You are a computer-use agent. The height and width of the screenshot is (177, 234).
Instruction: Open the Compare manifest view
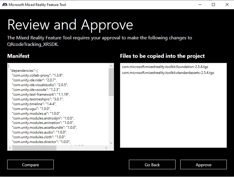[x=30, y=164]
